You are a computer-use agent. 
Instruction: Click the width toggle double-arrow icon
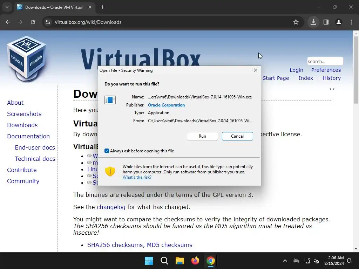332,89
